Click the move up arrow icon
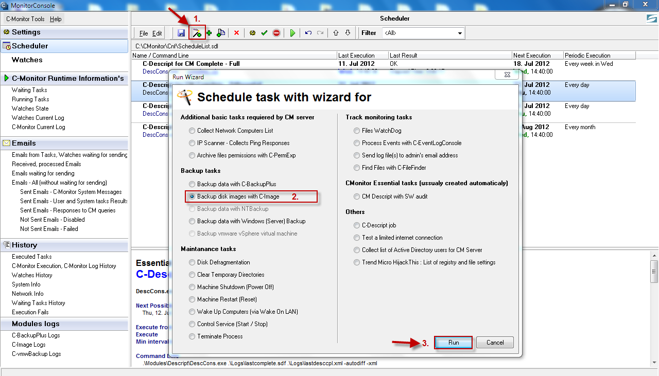The height and width of the screenshot is (376, 659). 336,33
